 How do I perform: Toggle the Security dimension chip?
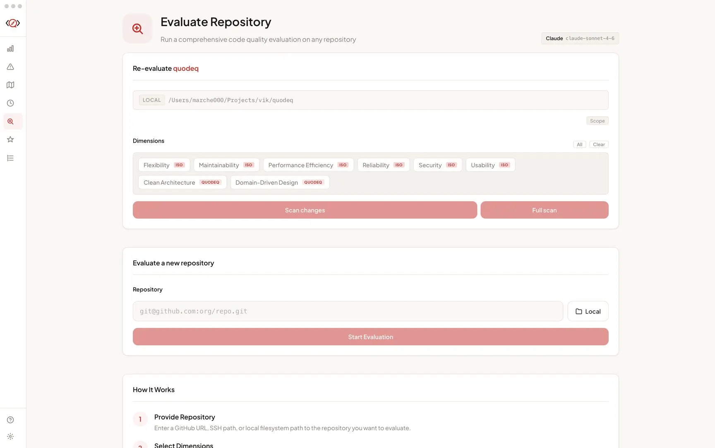437,165
